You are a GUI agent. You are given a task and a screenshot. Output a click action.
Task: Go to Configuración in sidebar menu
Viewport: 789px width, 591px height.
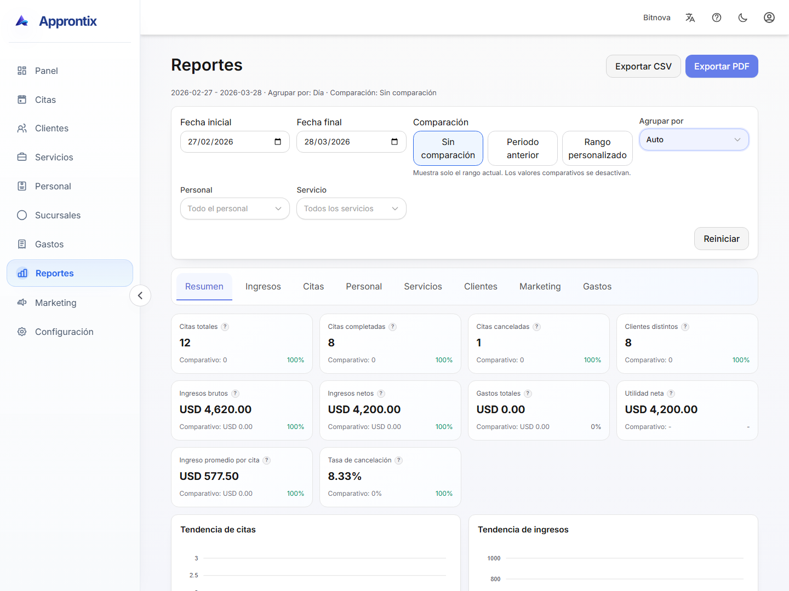(x=70, y=332)
